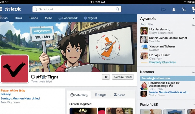Select the highlighted Fomarghnatemoler row
The image size is (195, 114).
coord(168,78)
